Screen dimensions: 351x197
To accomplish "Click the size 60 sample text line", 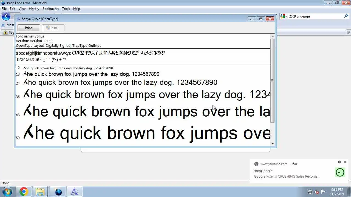I will pyautogui.click(x=147, y=133).
